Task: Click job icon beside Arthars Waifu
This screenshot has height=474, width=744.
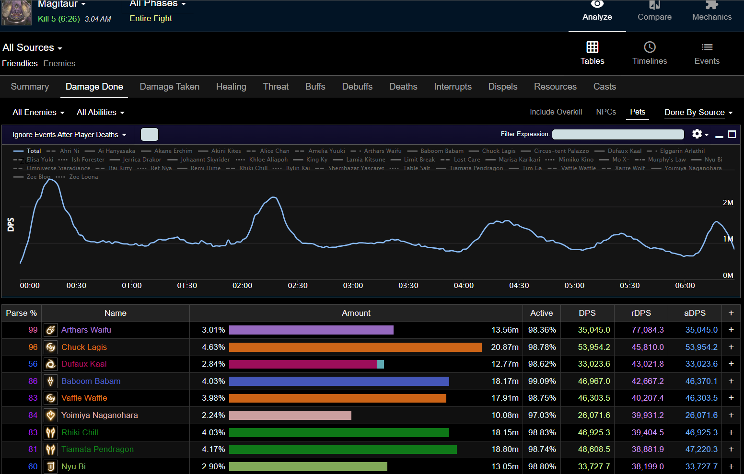Action: pyautogui.click(x=51, y=330)
